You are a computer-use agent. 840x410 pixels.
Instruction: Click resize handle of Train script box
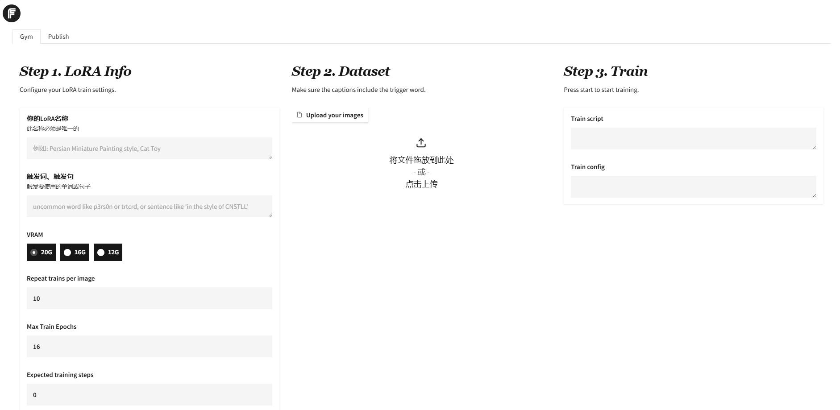point(814,147)
